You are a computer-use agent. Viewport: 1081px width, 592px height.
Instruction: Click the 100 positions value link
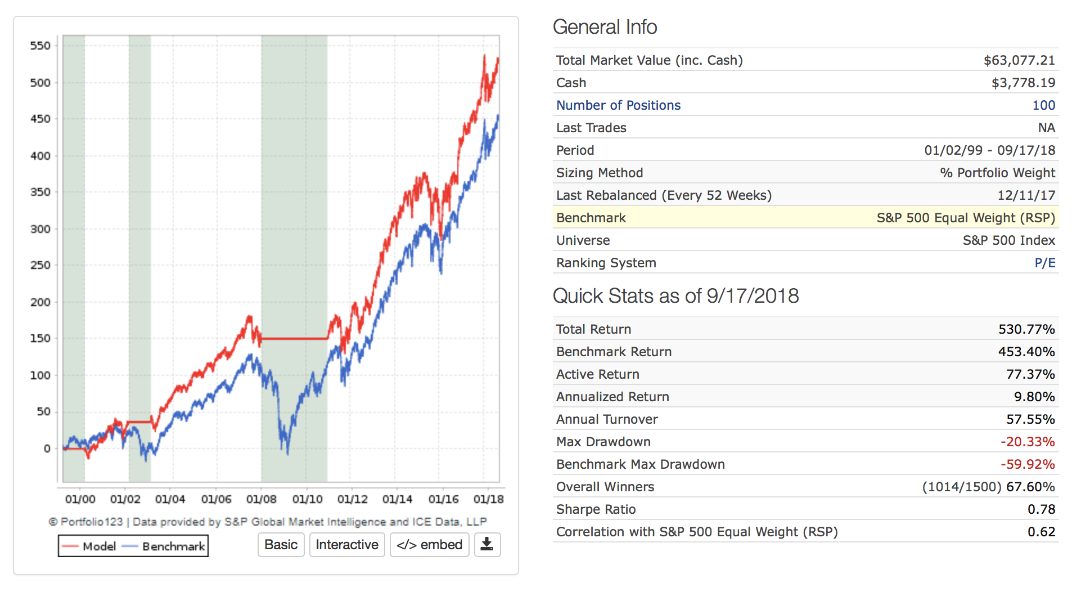tap(1043, 105)
